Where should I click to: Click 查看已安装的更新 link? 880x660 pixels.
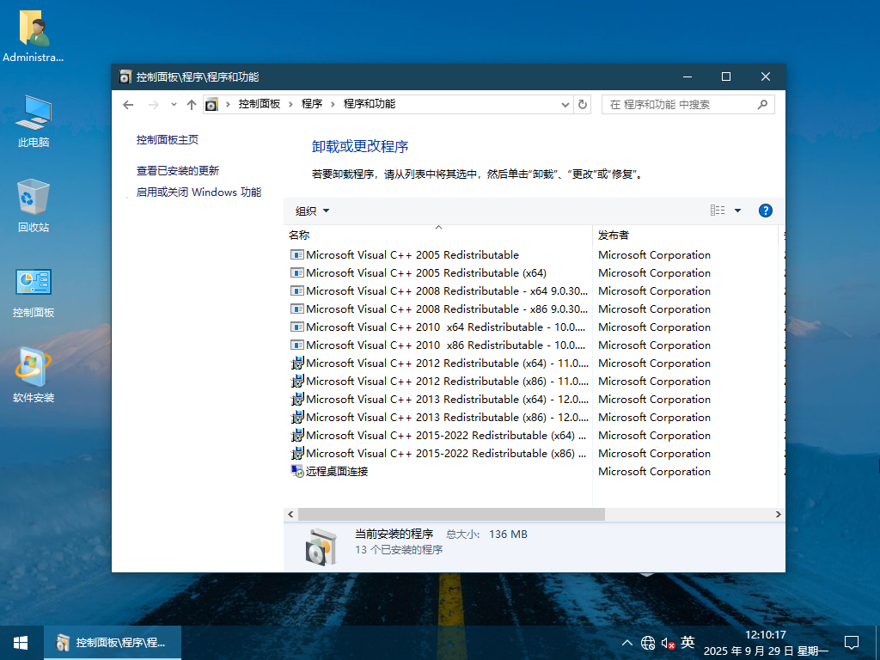pyautogui.click(x=177, y=170)
